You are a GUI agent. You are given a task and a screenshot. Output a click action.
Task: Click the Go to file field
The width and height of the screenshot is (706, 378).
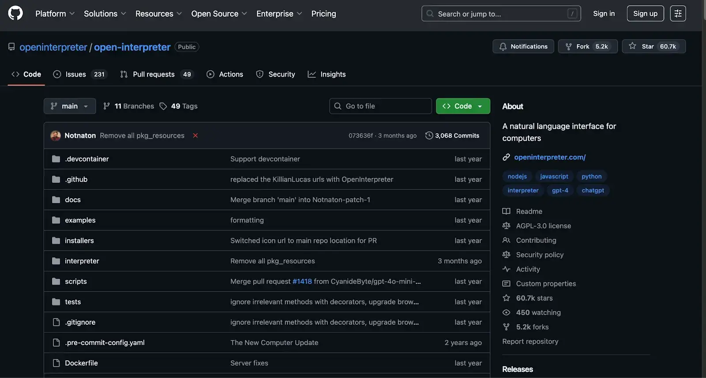[x=380, y=106]
